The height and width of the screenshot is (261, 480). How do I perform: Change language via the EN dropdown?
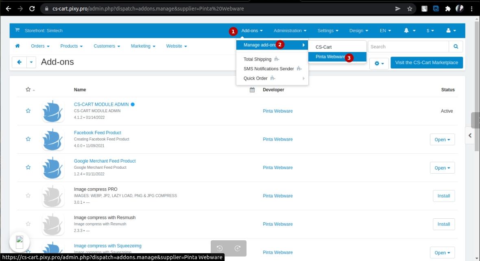385,30
